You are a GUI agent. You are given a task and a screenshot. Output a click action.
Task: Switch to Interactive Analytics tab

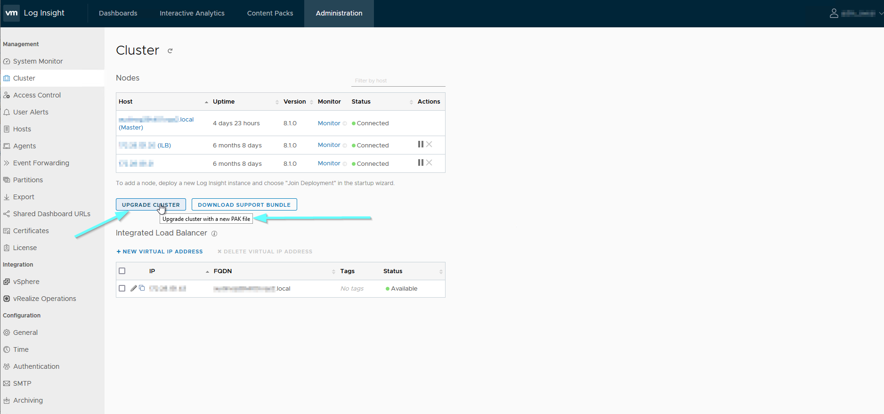pos(192,13)
